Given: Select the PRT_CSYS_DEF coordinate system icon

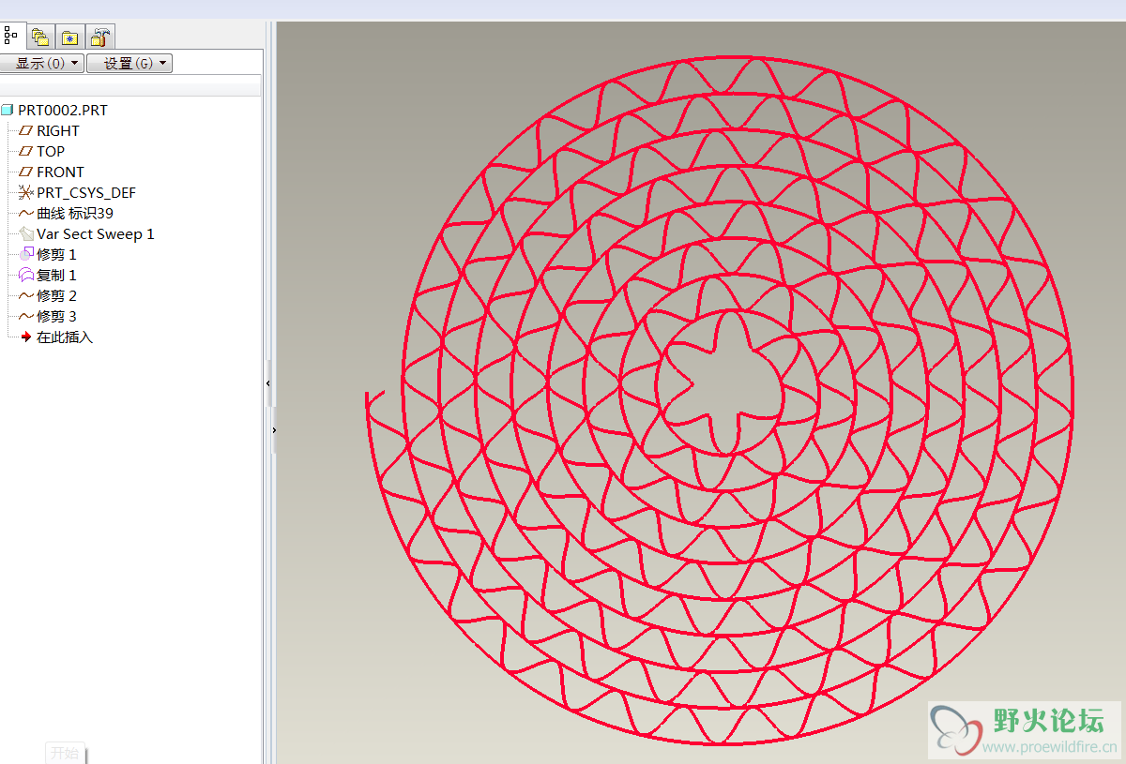Looking at the screenshot, I should pyautogui.click(x=26, y=192).
